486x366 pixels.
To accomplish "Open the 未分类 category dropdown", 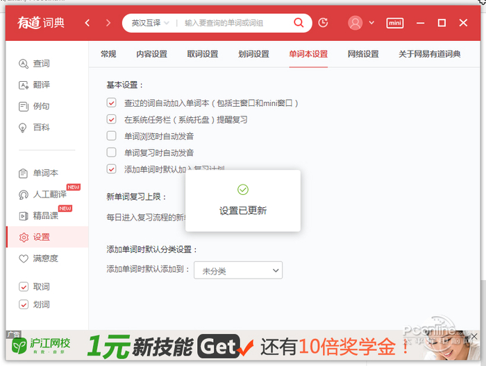I will pyautogui.click(x=238, y=270).
